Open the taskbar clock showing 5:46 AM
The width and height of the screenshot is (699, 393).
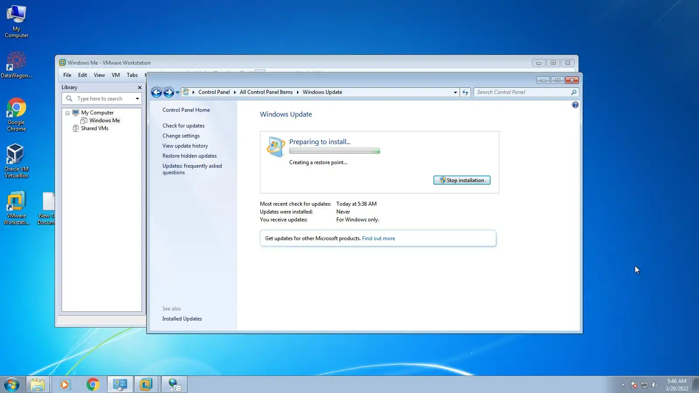677,385
